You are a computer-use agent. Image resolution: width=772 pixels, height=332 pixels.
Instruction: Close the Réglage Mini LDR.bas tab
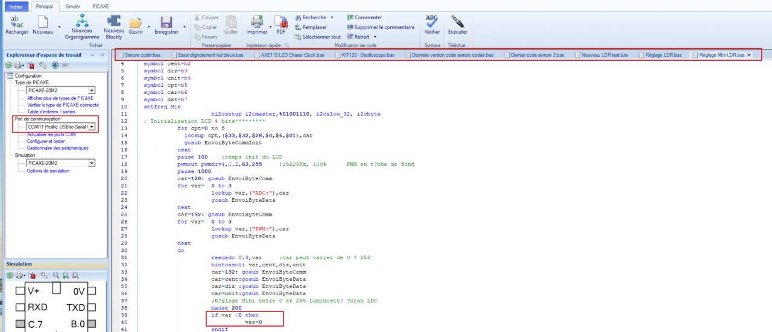coord(749,55)
